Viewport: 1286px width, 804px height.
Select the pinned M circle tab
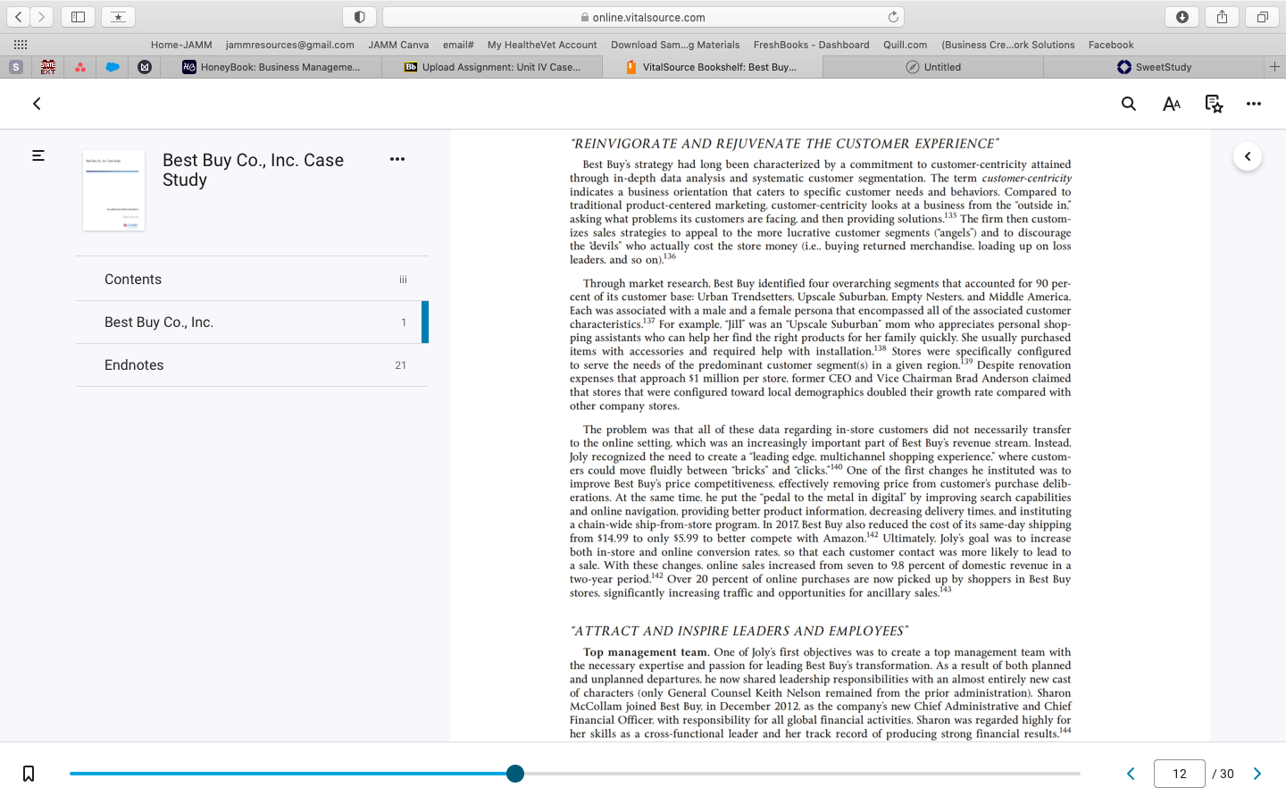pos(145,67)
